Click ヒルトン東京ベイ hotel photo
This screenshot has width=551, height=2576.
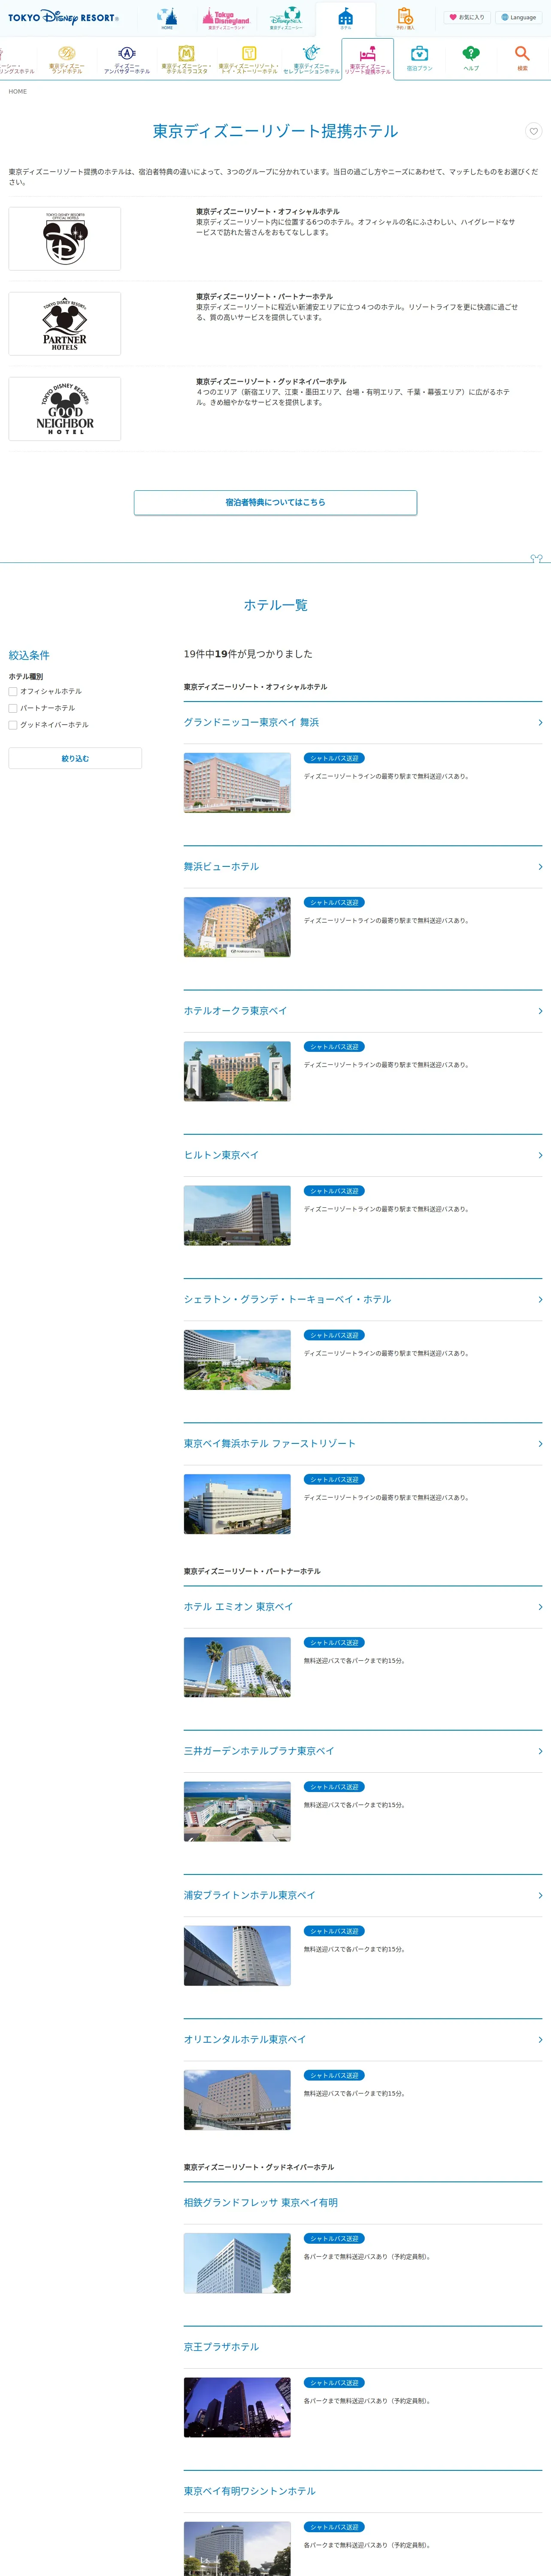[237, 1215]
